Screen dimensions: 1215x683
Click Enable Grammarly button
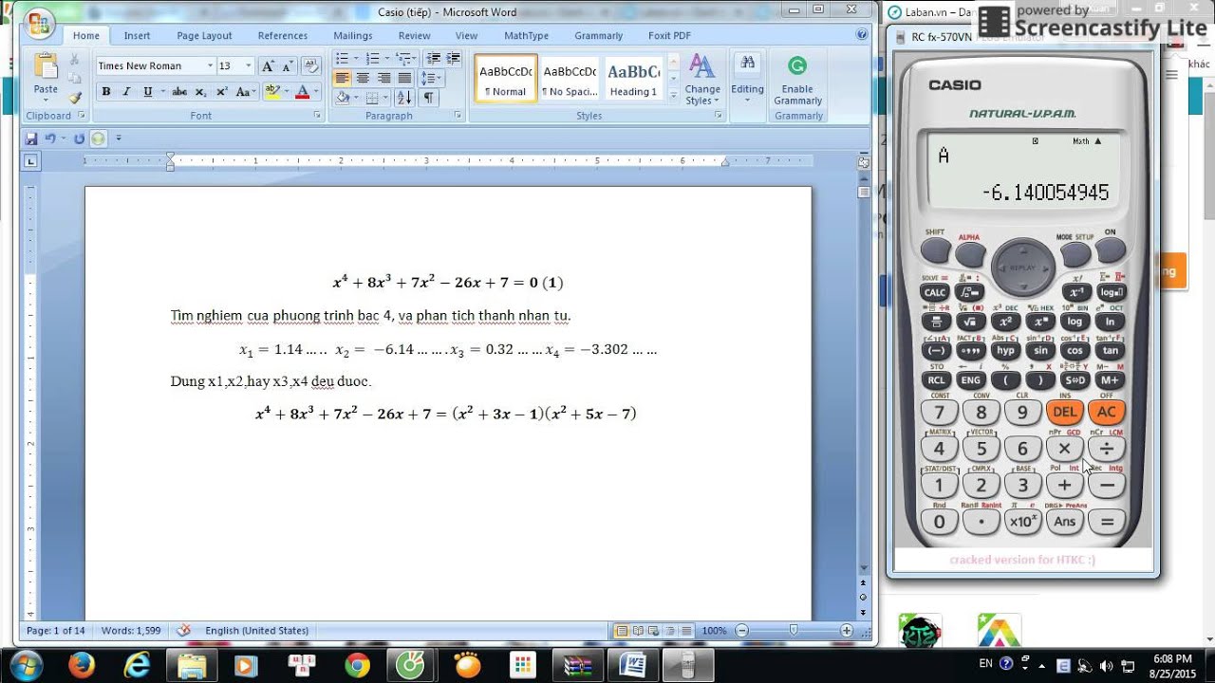pos(797,80)
